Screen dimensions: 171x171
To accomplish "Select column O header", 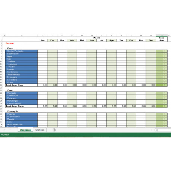I will [x=162, y=35].
